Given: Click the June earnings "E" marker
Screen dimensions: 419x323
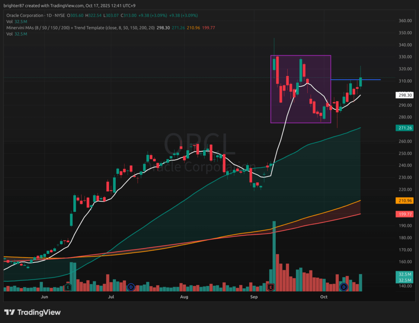Looking at the screenshot, I should [x=68, y=287].
